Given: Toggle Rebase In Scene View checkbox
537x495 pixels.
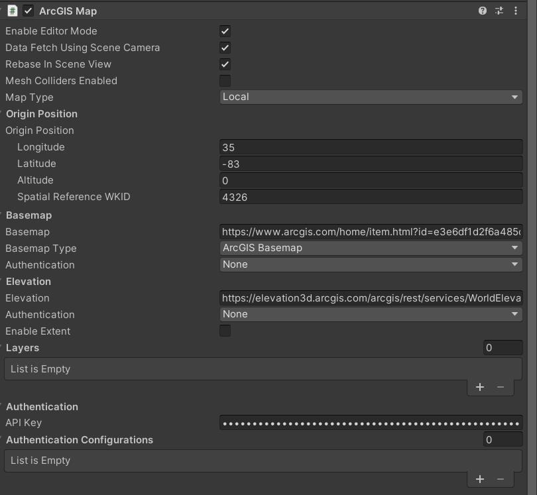Looking at the screenshot, I should tap(225, 64).
